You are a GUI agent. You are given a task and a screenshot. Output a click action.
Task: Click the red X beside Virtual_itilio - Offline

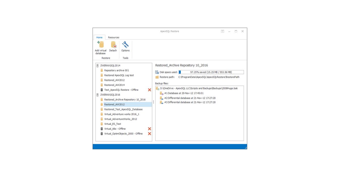click(150, 128)
